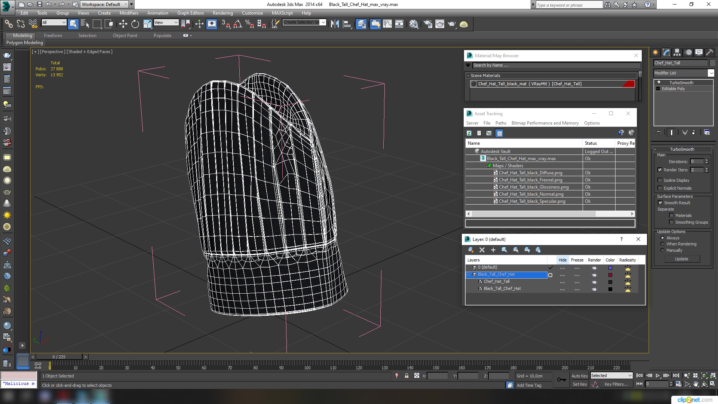Delete highlighted layer with X icon

(x=482, y=250)
